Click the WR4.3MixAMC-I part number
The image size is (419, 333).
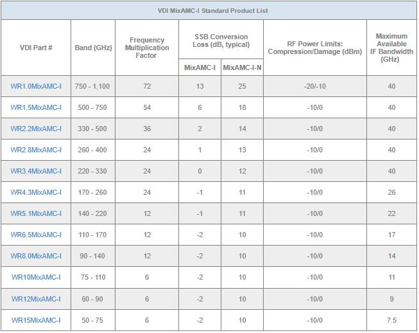36,192
